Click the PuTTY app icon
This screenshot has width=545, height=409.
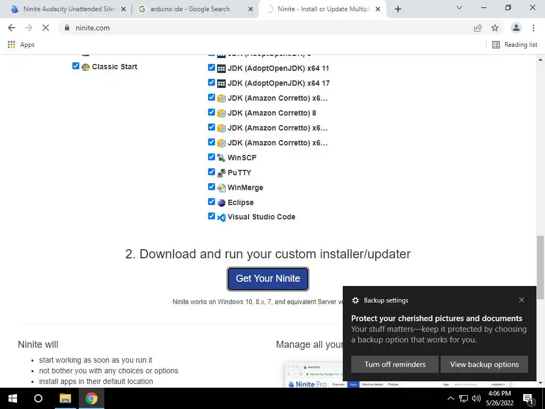click(221, 173)
